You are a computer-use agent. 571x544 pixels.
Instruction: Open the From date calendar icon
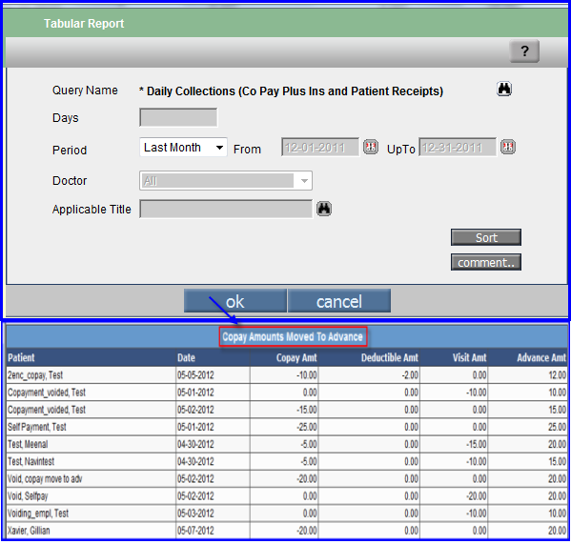[371, 147]
